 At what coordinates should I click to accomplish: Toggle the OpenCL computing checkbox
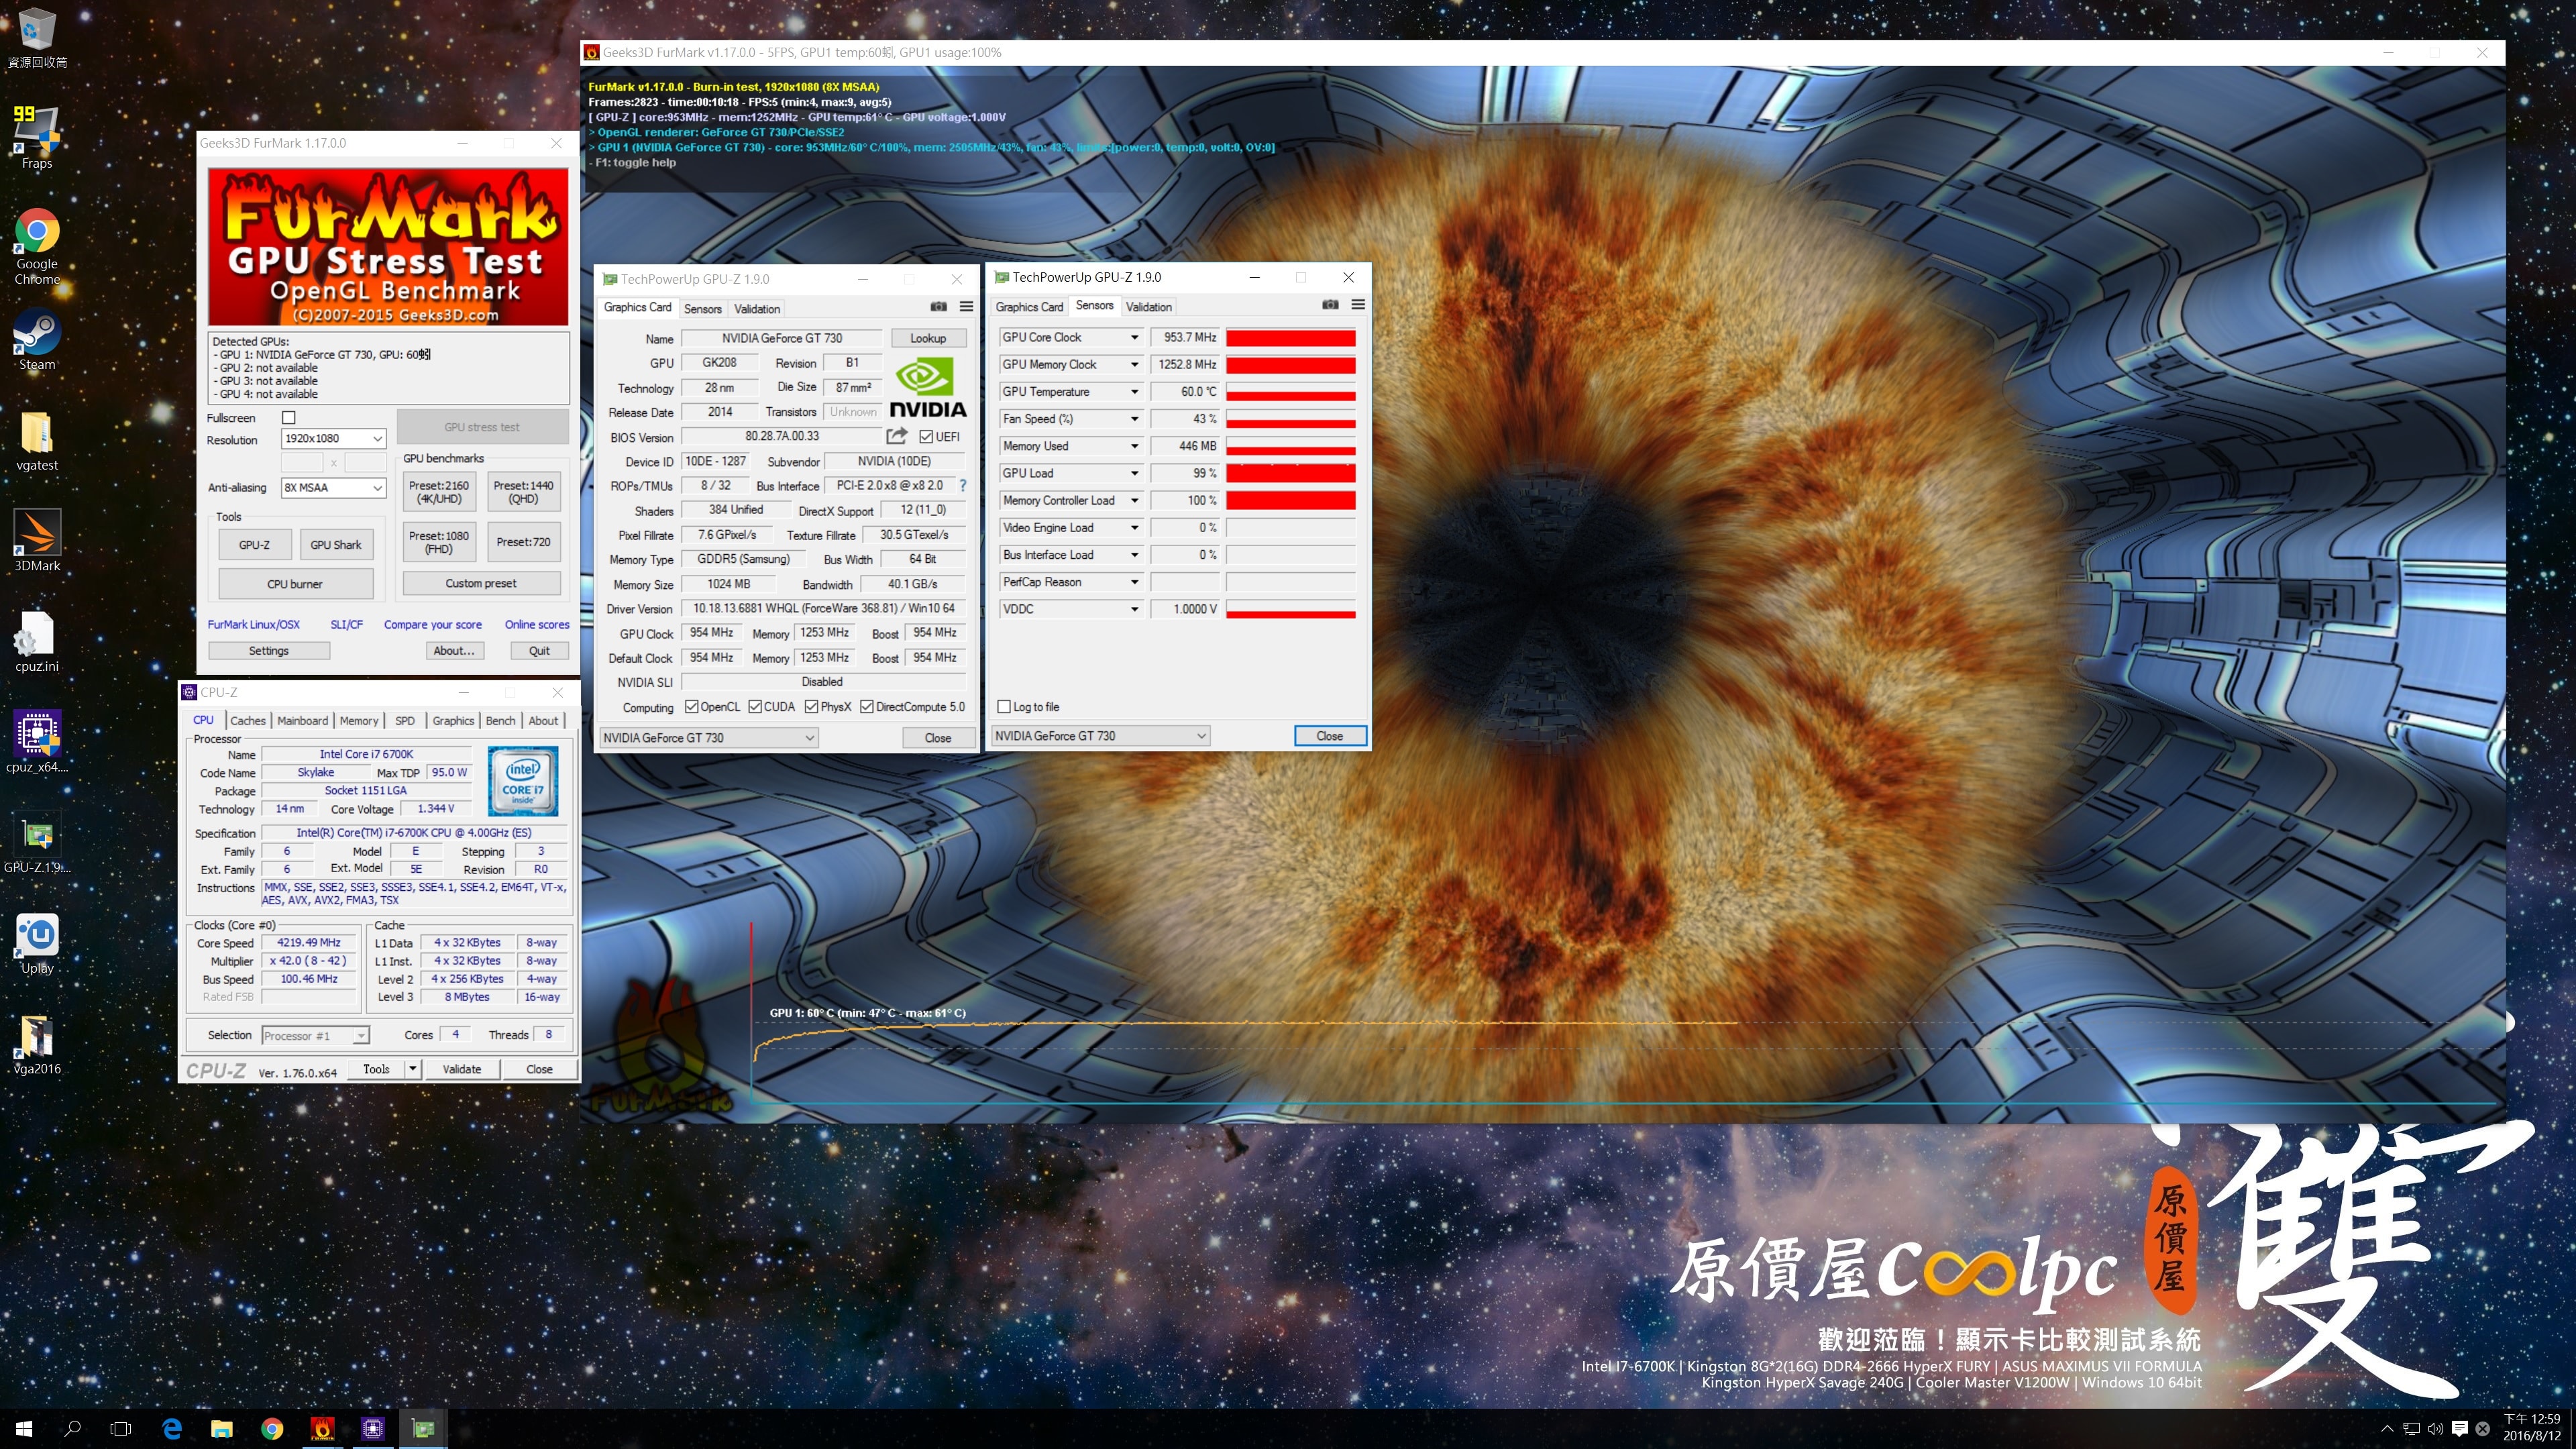pyautogui.click(x=691, y=706)
